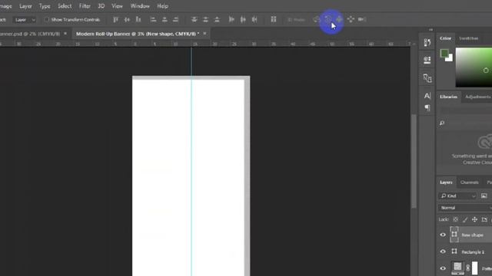Open the Select menu
Screen dimensions: 492x276
coord(65,6)
